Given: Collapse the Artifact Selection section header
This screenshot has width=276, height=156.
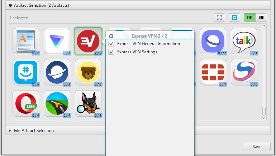Looking at the screenshot, I should tap(10, 5).
